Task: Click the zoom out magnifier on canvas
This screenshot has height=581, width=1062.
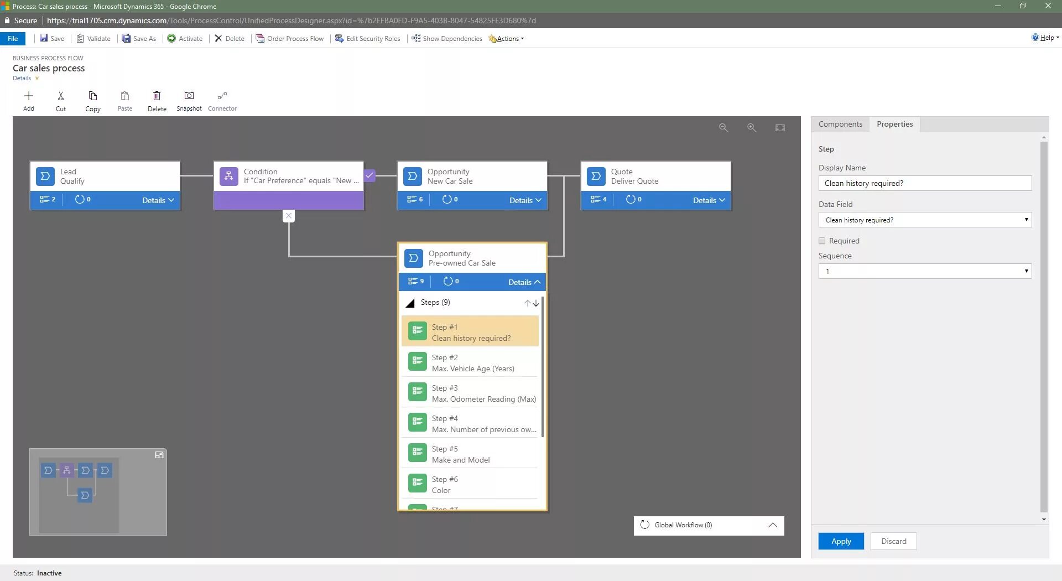Action: pos(723,128)
